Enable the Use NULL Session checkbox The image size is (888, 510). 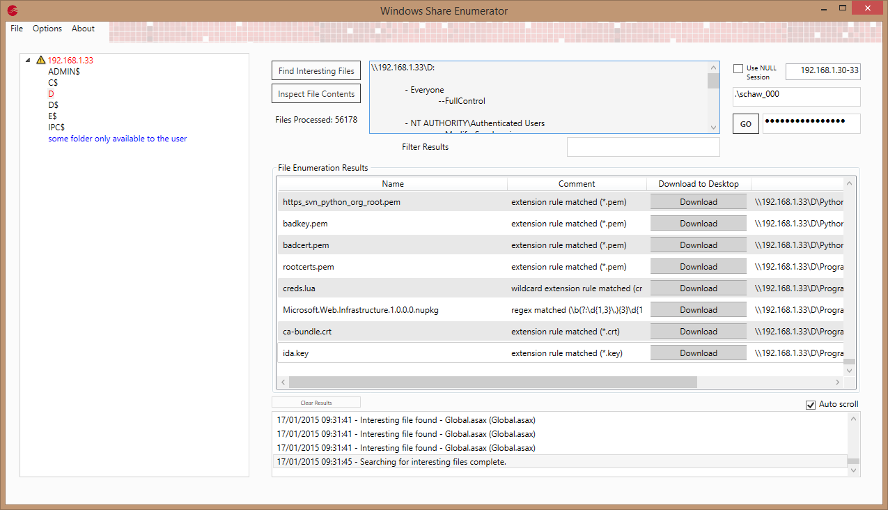[739, 68]
